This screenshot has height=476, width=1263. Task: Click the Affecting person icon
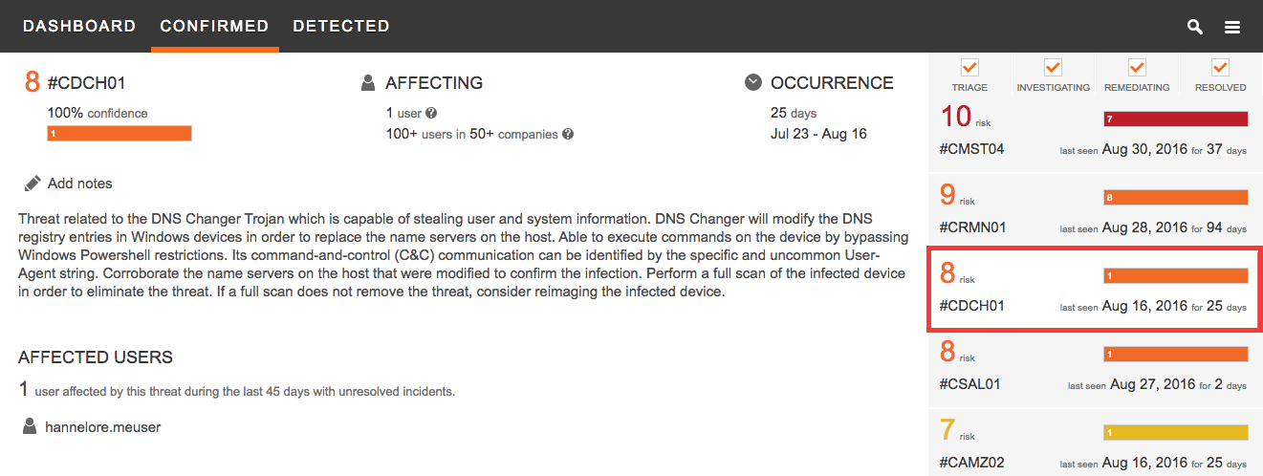(368, 83)
